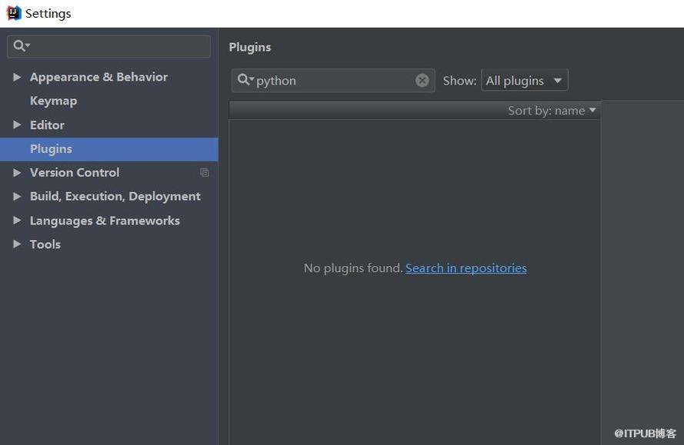Screen dimensions: 684x445
Task: Click the Search in repositories link
Action: point(466,268)
